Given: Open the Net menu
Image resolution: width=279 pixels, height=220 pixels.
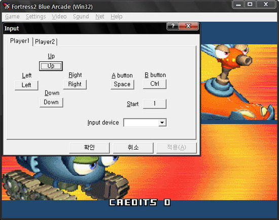Looking at the screenshot, I should (99, 17).
